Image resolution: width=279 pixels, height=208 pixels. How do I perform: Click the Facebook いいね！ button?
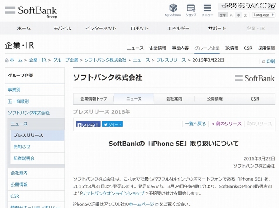88,124
